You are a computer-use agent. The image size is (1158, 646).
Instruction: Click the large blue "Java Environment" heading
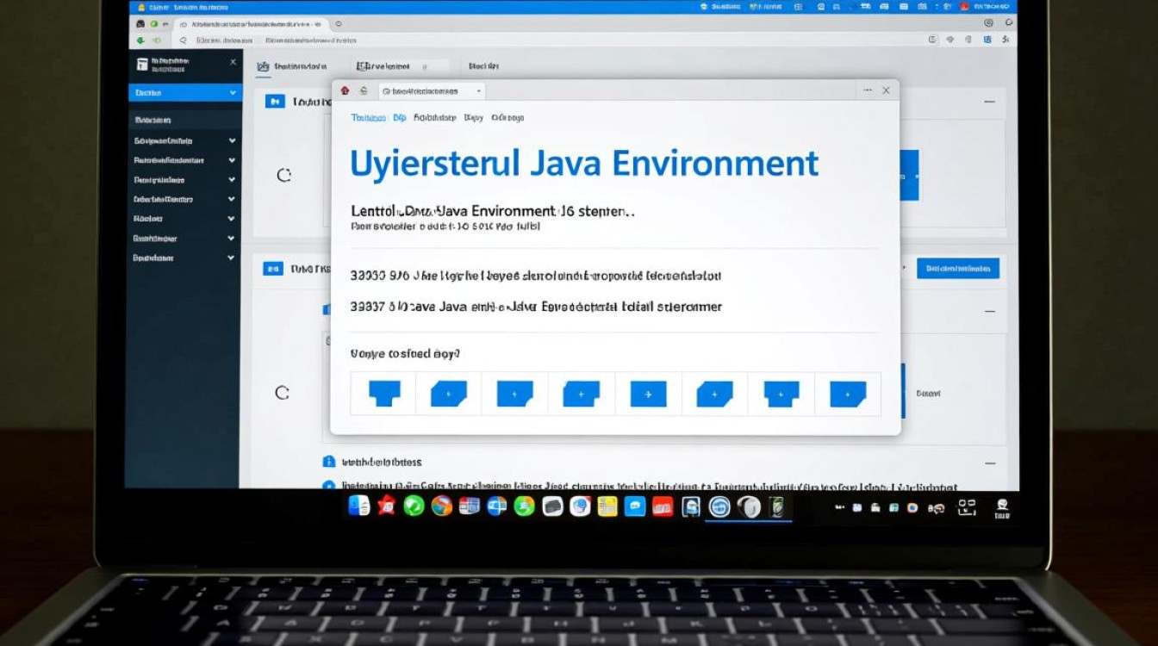(x=583, y=163)
